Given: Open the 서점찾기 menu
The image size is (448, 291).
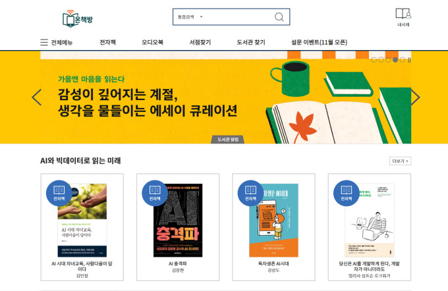Looking at the screenshot, I should coord(200,42).
